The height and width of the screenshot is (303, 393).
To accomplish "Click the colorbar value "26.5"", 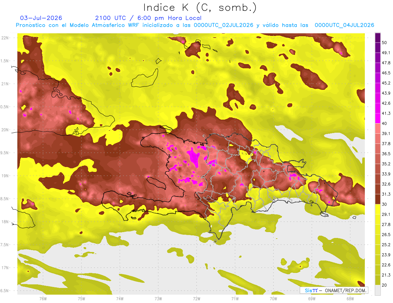I will click(x=386, y=234).
